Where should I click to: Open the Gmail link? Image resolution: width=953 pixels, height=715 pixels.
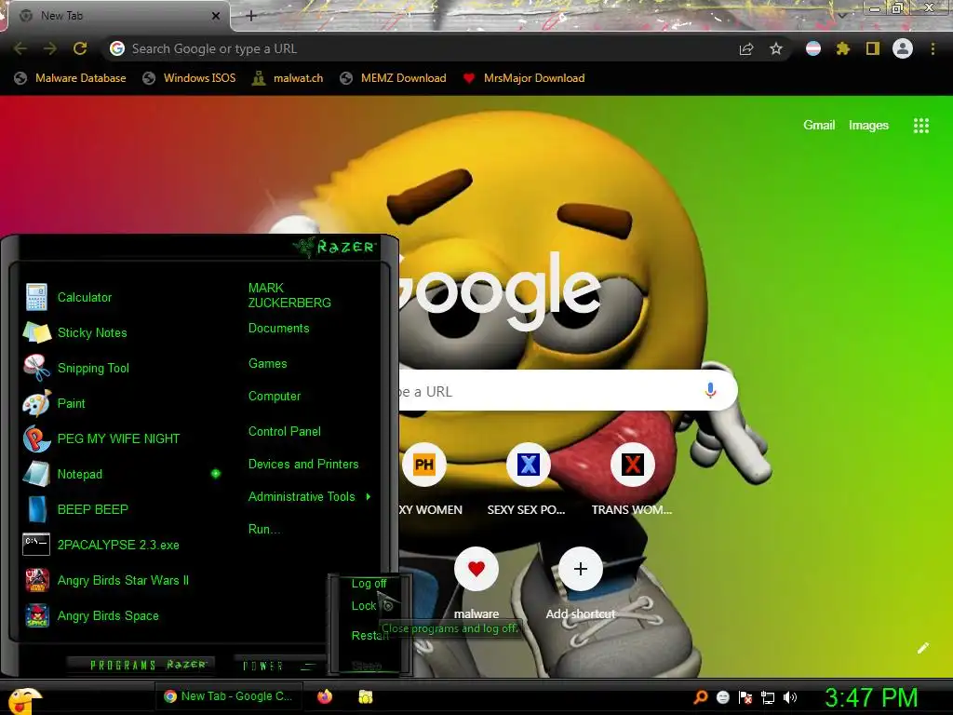(819, 125)
